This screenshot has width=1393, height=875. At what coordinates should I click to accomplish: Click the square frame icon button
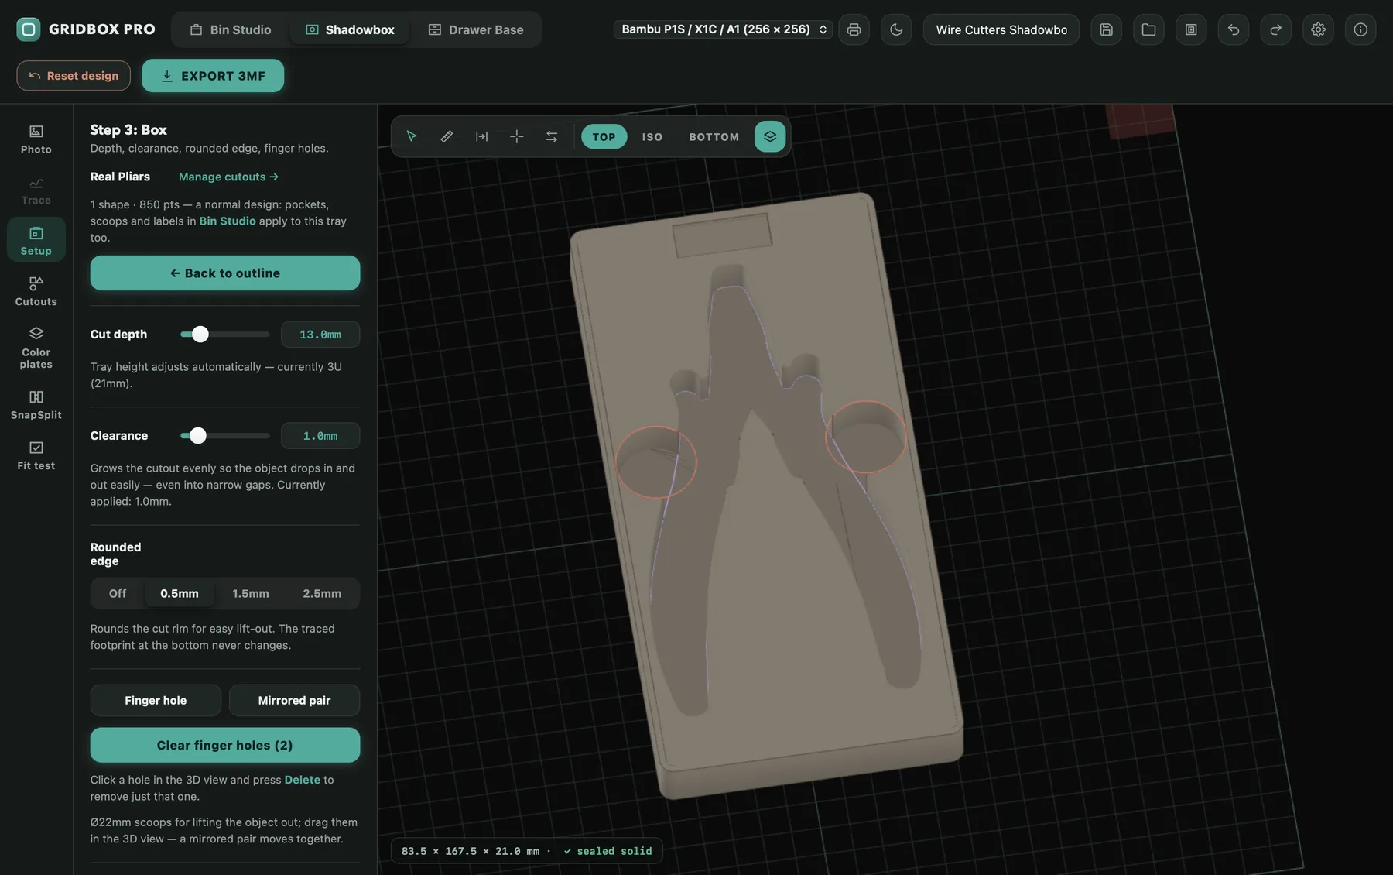point(1191,29)
